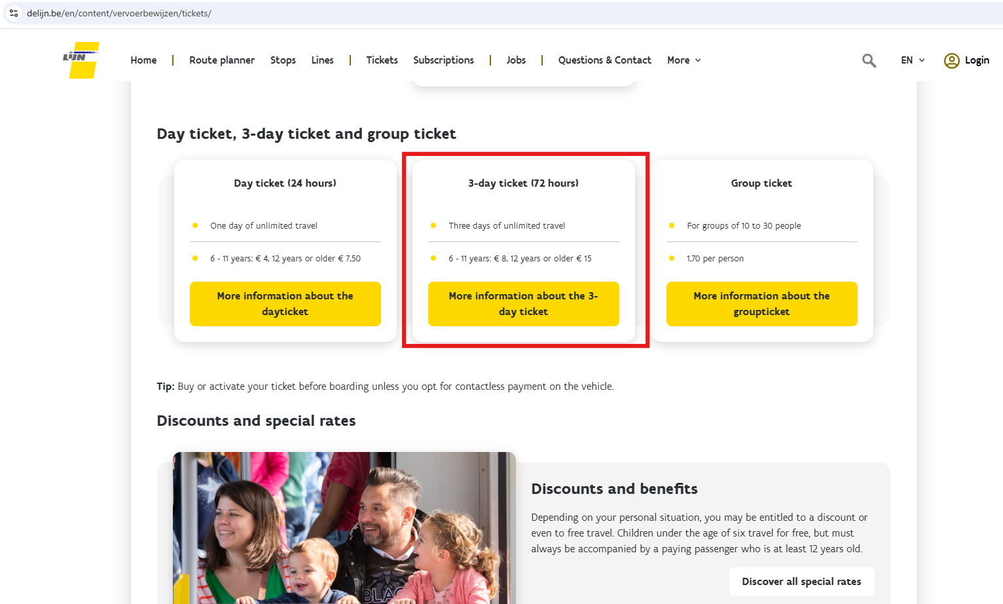Navigate to the Lines section
1003x604 pixels.
(x=322, y=60)
